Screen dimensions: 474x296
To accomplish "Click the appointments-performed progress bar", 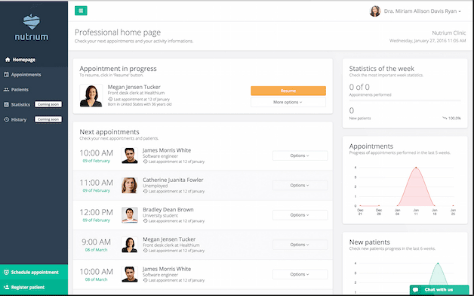I will [x=405, y=100].
